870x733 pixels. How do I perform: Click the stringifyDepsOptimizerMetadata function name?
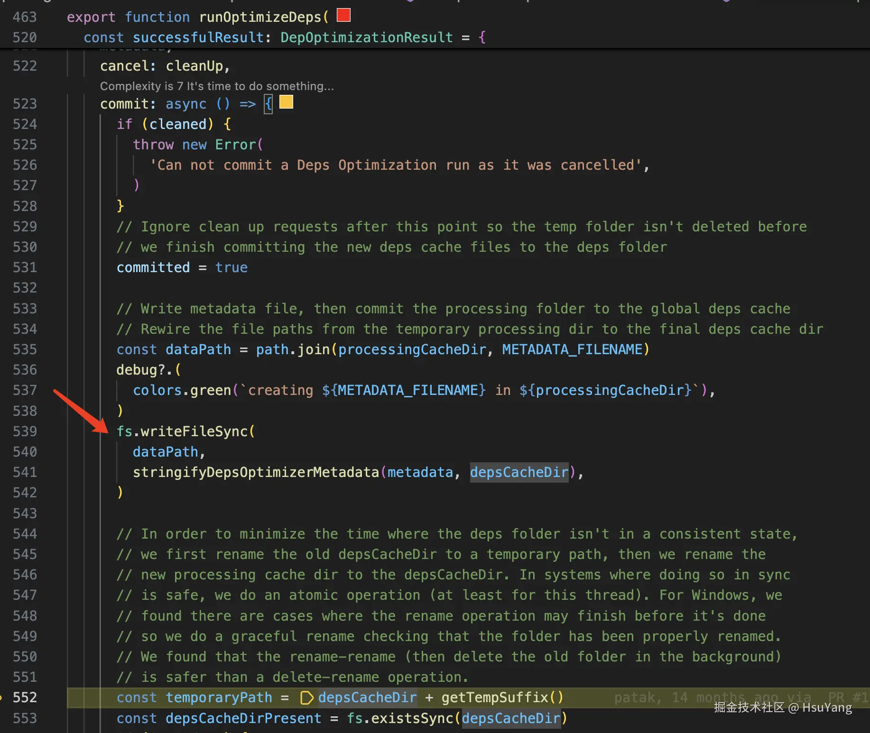(x=256, y=472)
